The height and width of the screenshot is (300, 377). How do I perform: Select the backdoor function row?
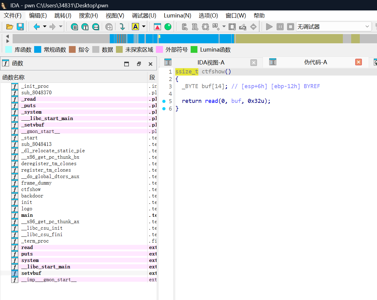(79, 196)
